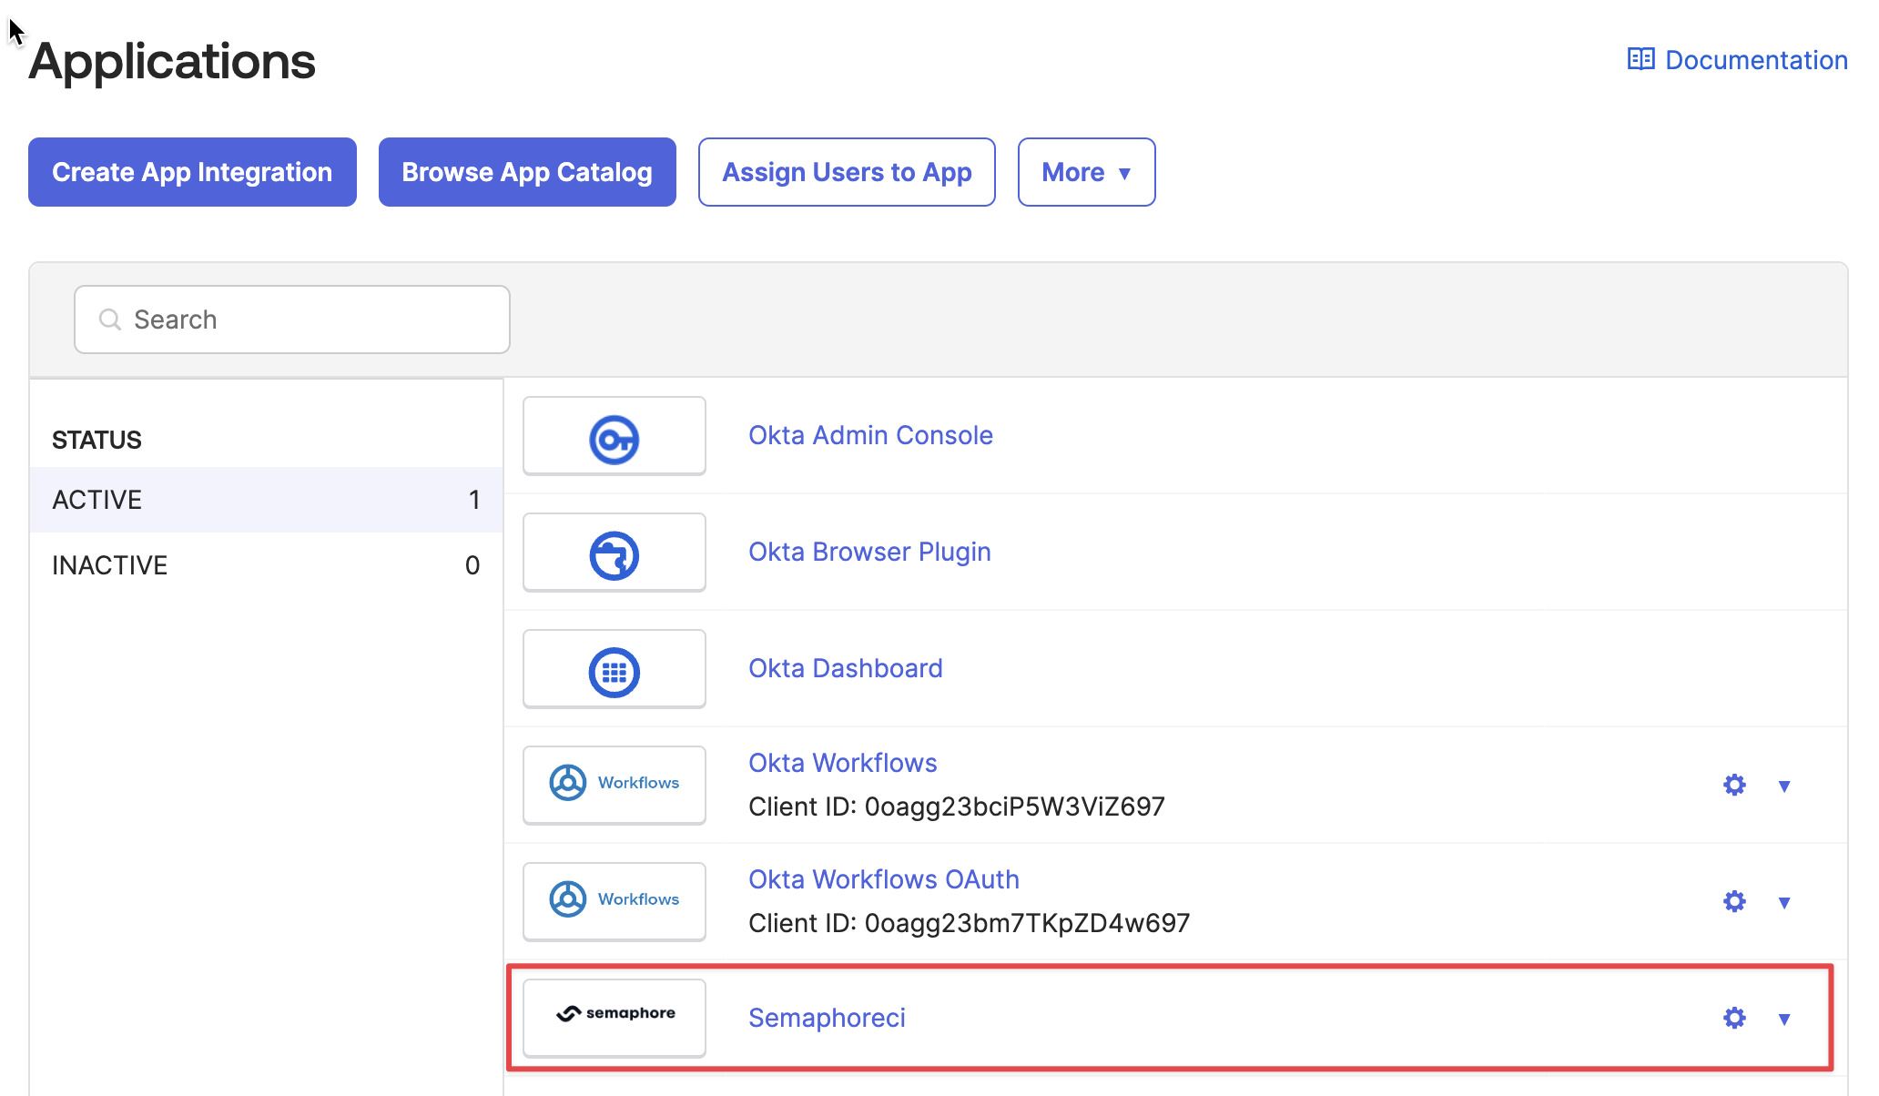Click the semaphore logo thumbnail
The height and width of the screenshot is (1096, 1879).
click(614, 1018)
